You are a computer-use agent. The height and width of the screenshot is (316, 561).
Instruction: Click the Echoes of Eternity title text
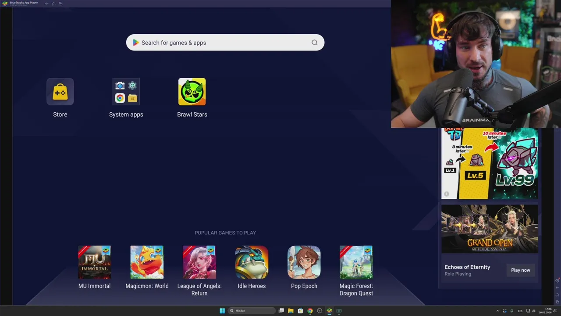click(467, 267)
